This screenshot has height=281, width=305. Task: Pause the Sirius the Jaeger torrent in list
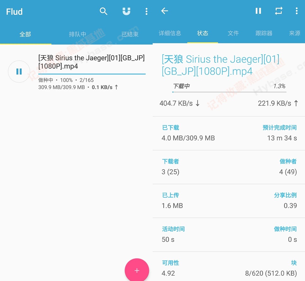[19, 72]
